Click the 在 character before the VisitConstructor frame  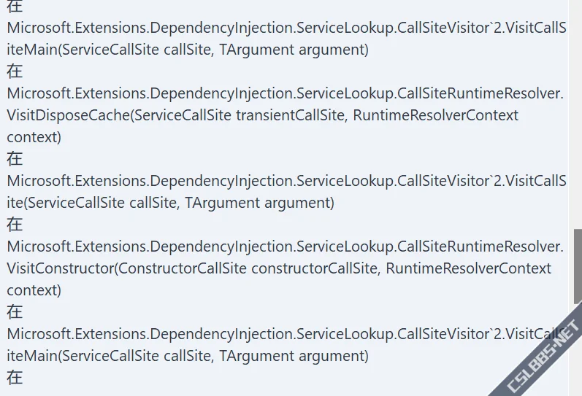point(15,225)
